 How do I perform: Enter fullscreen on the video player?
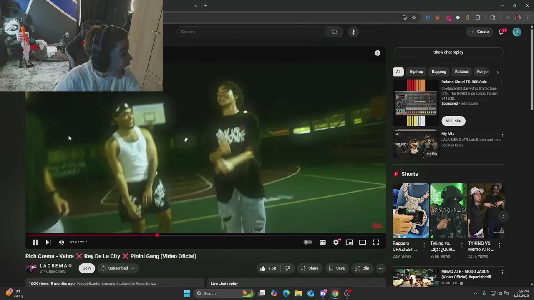pyautogui.click(x=376, y=242)
